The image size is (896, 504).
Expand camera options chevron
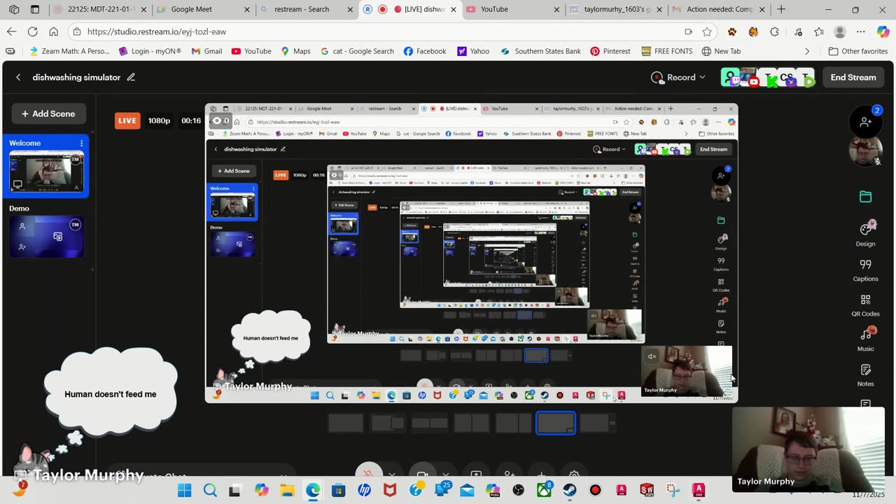click(445, 474)
